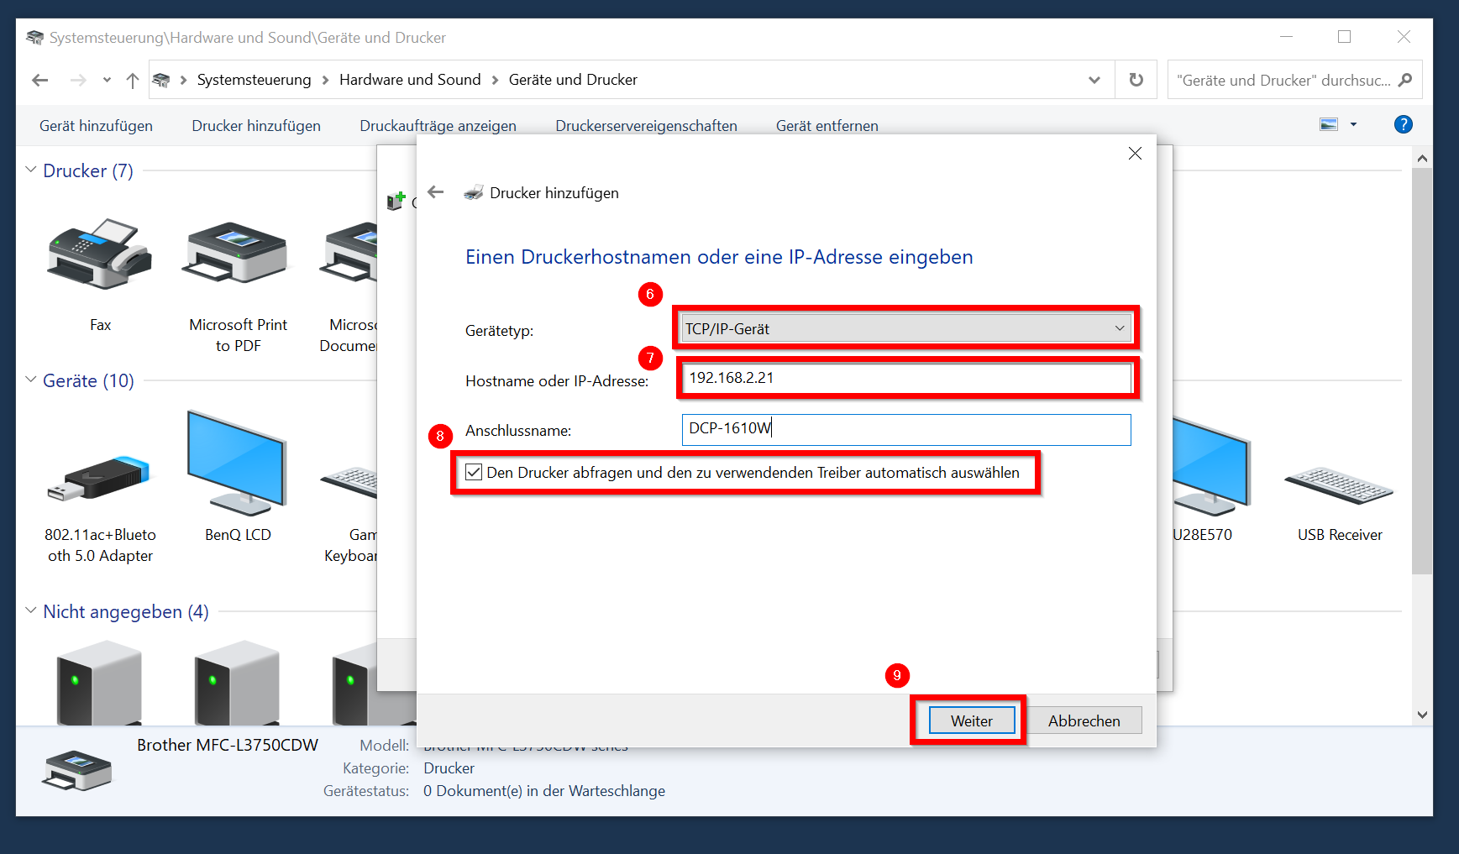1459x854 pixels.
Task: Expand Systemsteuerung breadcrumb chevron
Action: pos(325,80)
